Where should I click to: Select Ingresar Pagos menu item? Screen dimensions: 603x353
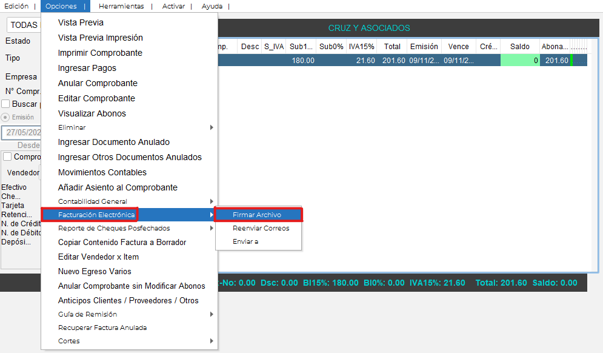click(x=87, y=68)
